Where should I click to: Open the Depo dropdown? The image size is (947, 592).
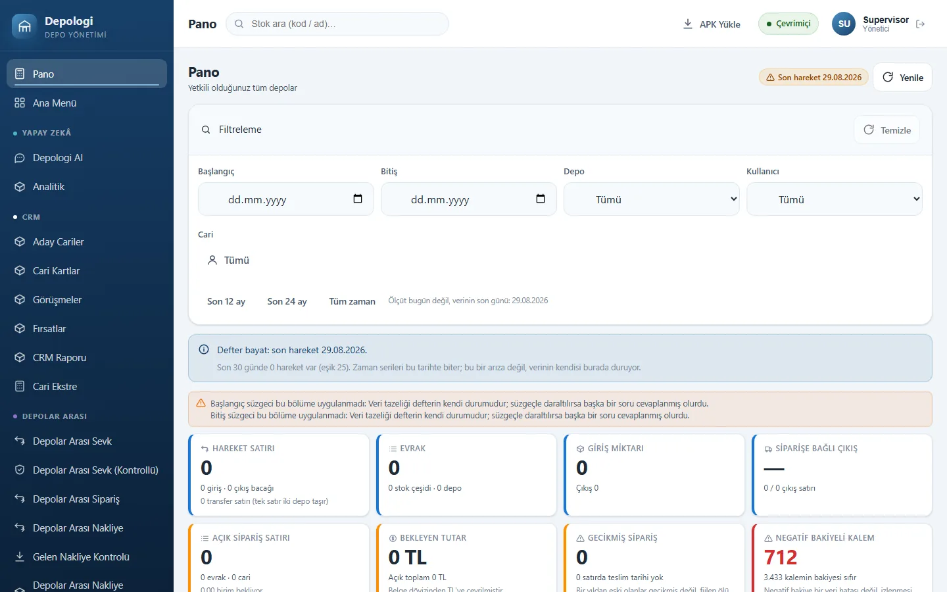pos(652,199)
